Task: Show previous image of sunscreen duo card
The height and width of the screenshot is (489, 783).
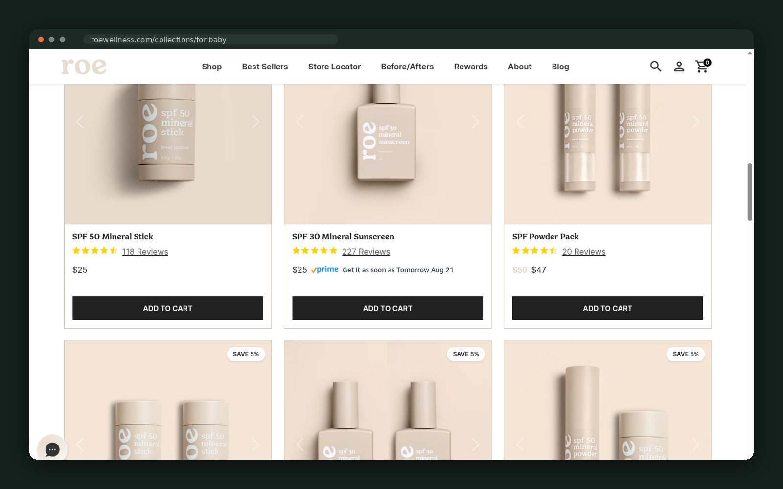Action: pos(300,445)
